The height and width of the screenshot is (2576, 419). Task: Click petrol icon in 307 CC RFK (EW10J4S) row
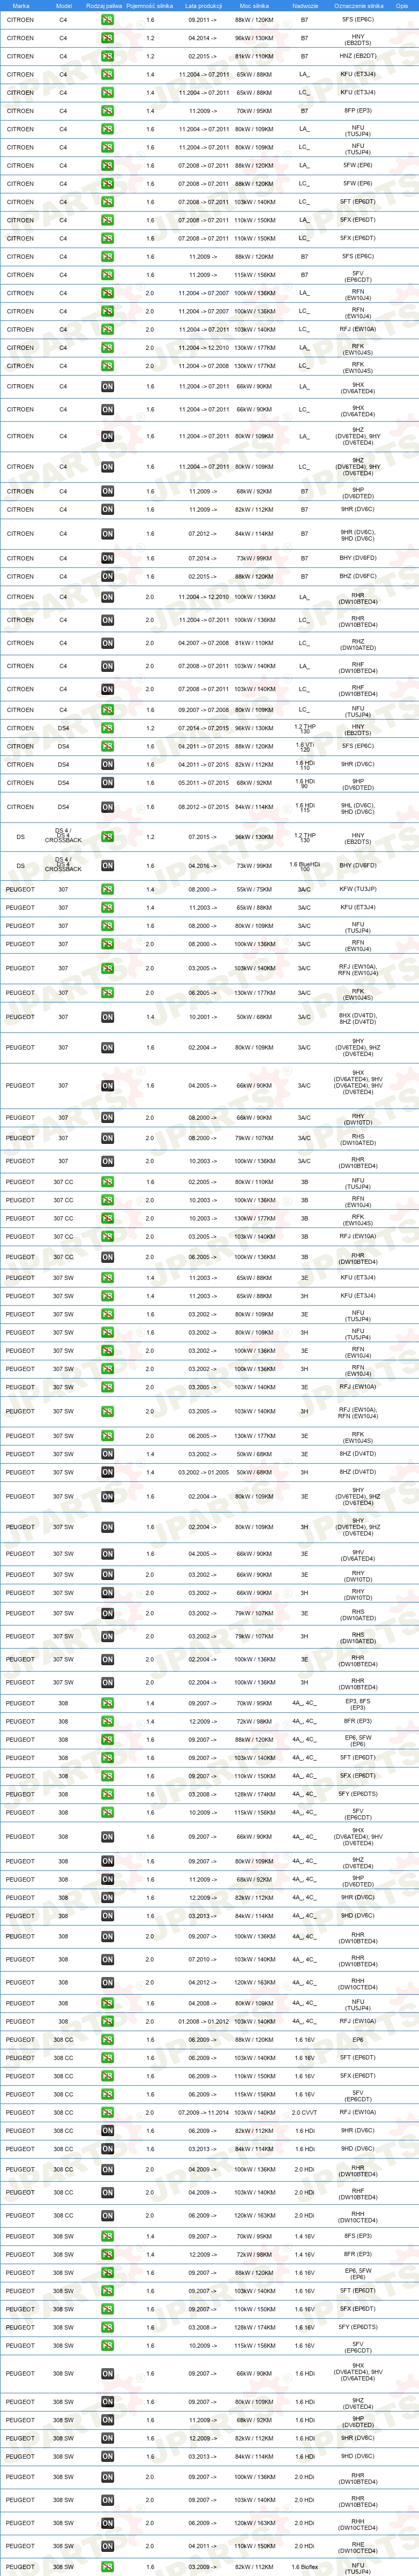click(x=107, y=1218)
